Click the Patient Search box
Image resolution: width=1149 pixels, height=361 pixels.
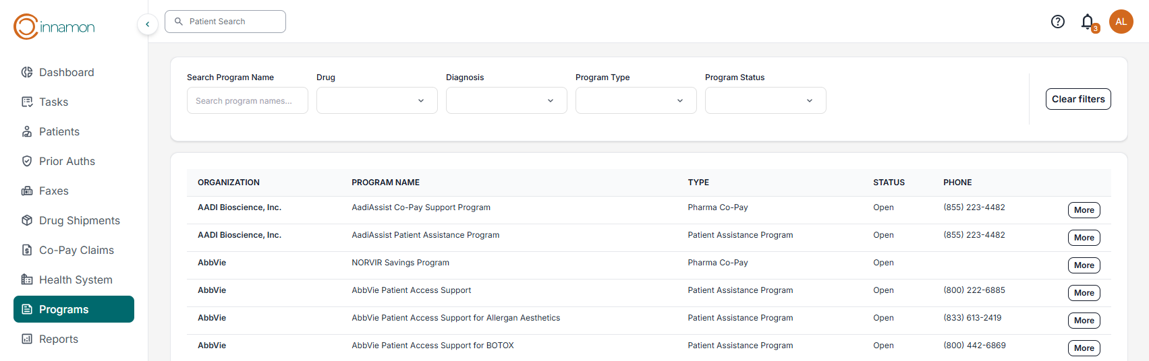(225, 22)
